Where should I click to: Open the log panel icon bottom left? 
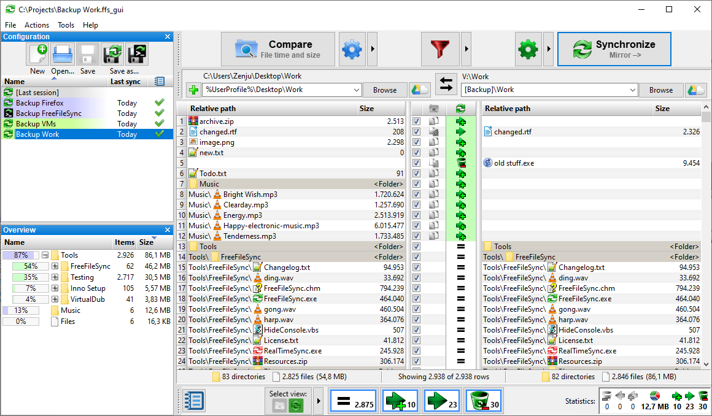pos(193,401)
